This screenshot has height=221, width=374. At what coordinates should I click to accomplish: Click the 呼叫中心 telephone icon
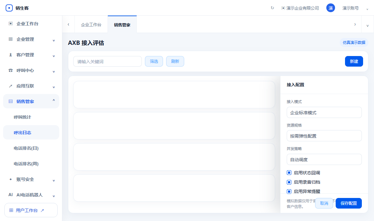tap(11, 70)
